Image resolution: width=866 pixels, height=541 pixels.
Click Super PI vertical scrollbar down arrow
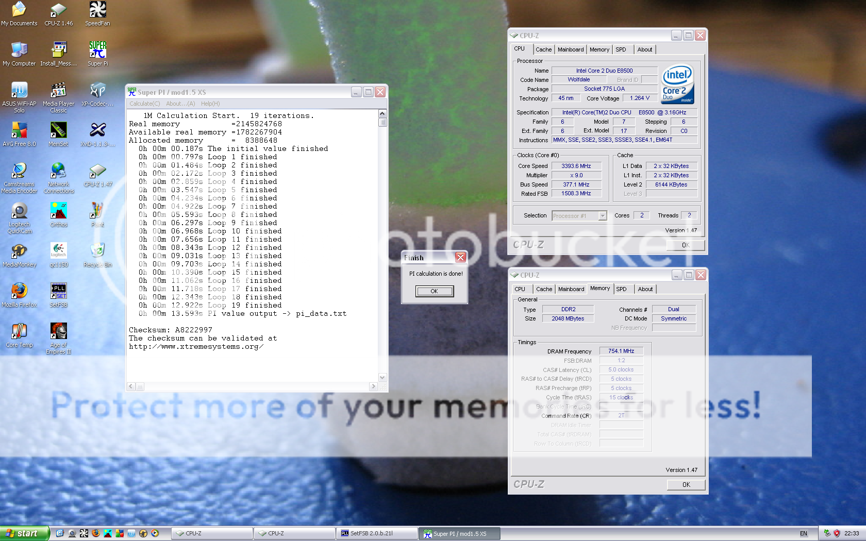(x=382, y=377)
